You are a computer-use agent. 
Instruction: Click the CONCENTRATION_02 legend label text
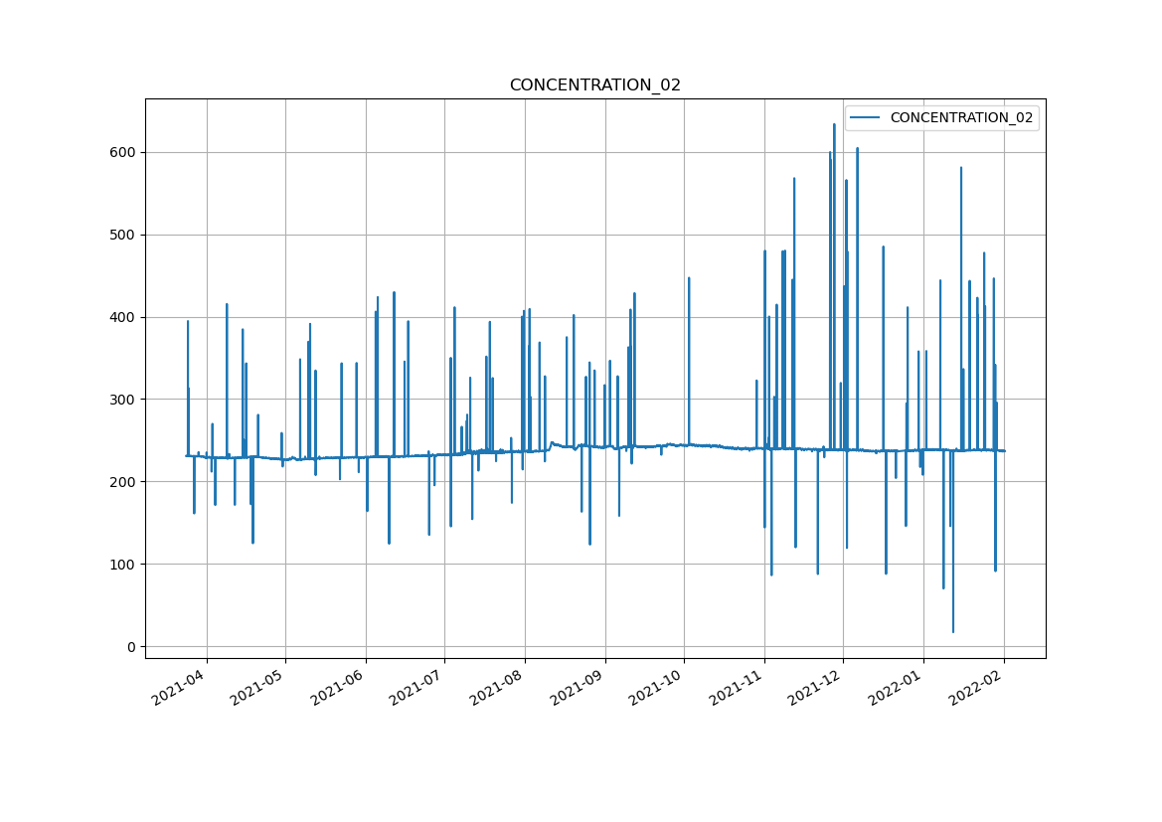(x=961, y=117)
